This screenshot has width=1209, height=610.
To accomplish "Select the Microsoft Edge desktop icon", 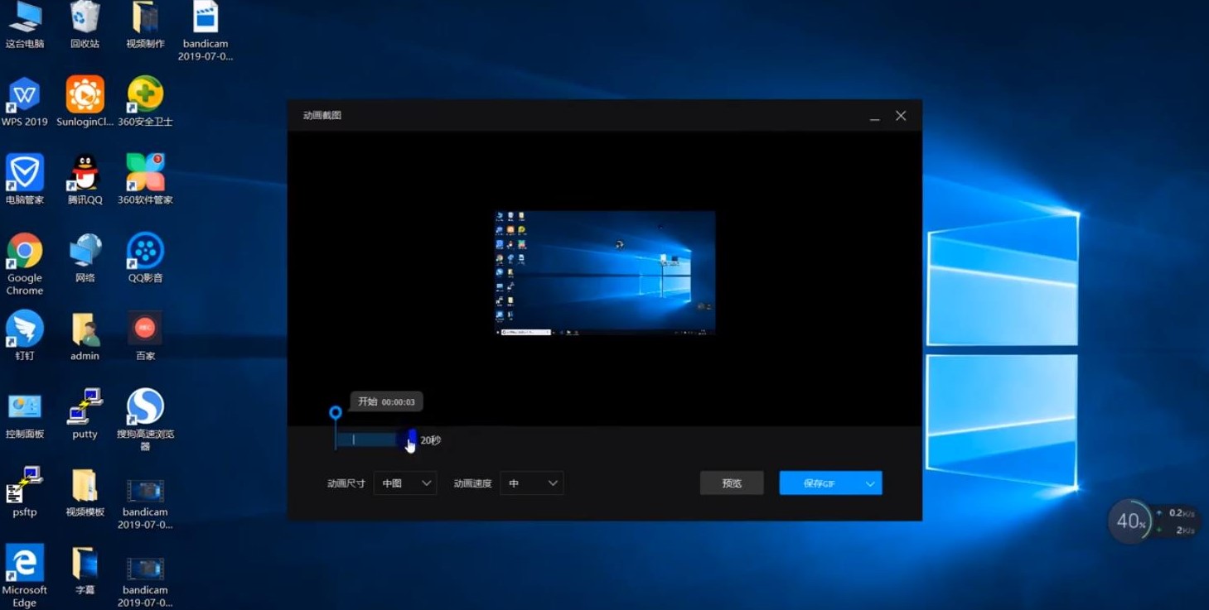I will (24, 564).
